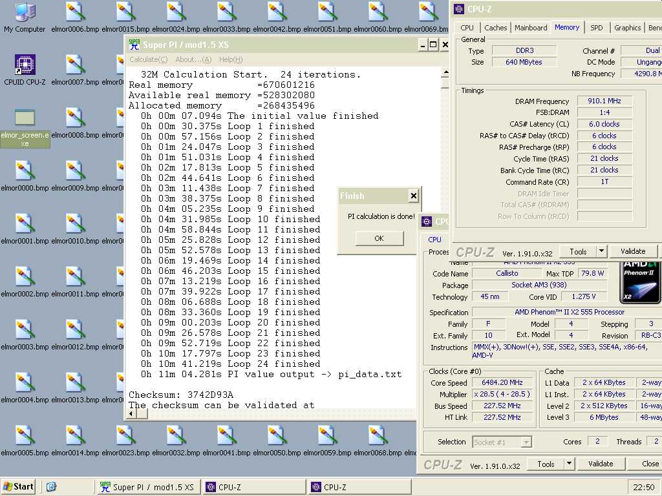Image resolution: width=662 pixels, height=496 pixels.
Task: Select the elmor0000.bmp file icon
Action: [25, 176]
